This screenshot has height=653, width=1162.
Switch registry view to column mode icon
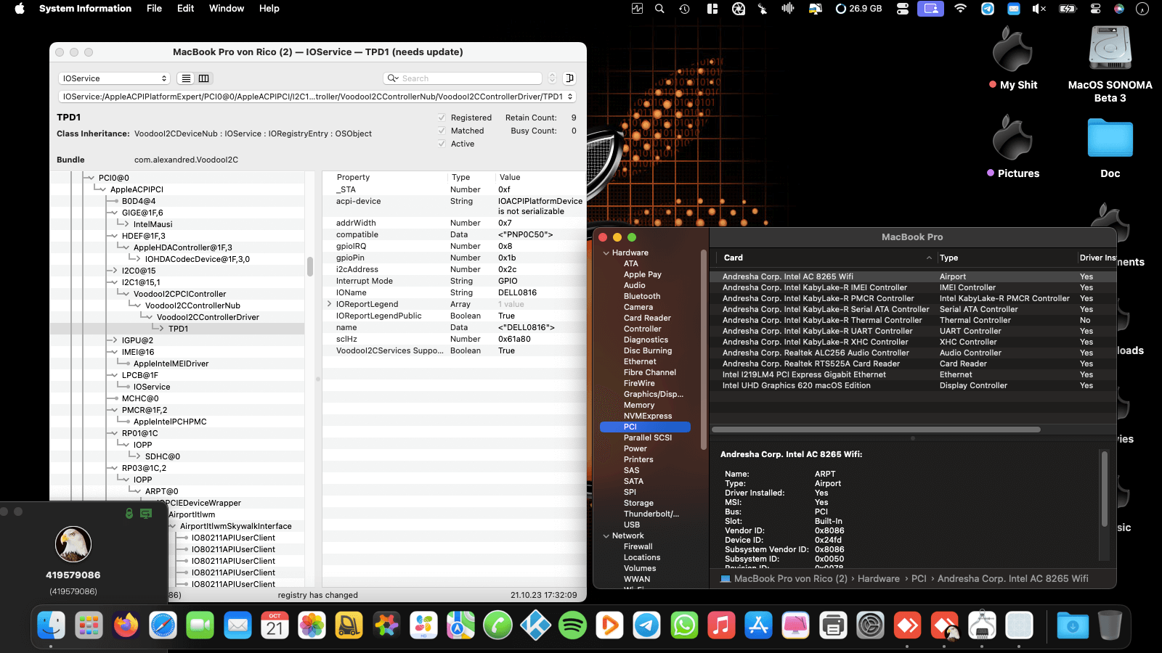tap(204, 78)
